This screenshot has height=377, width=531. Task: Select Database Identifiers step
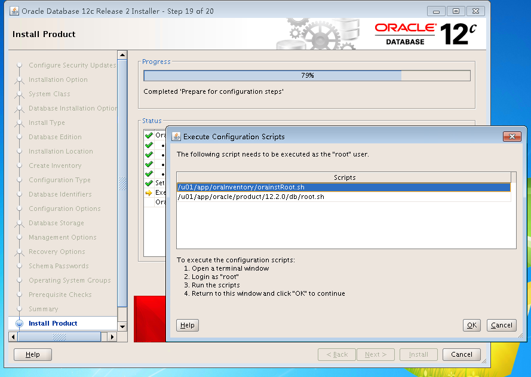(x=60, y=194)
